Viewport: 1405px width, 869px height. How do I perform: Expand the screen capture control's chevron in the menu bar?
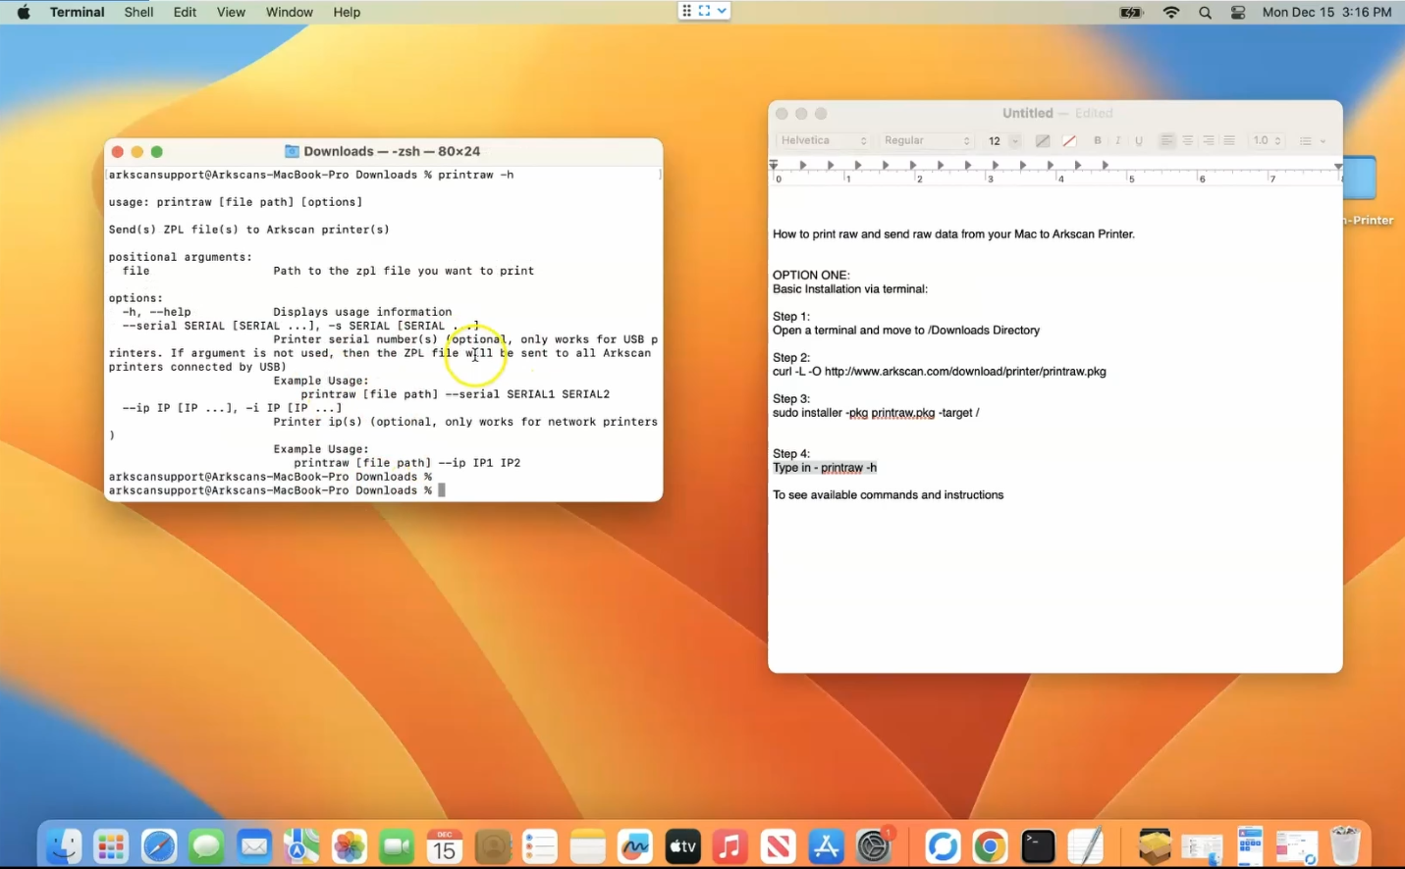pyautogui.click(x=723, y=11)
